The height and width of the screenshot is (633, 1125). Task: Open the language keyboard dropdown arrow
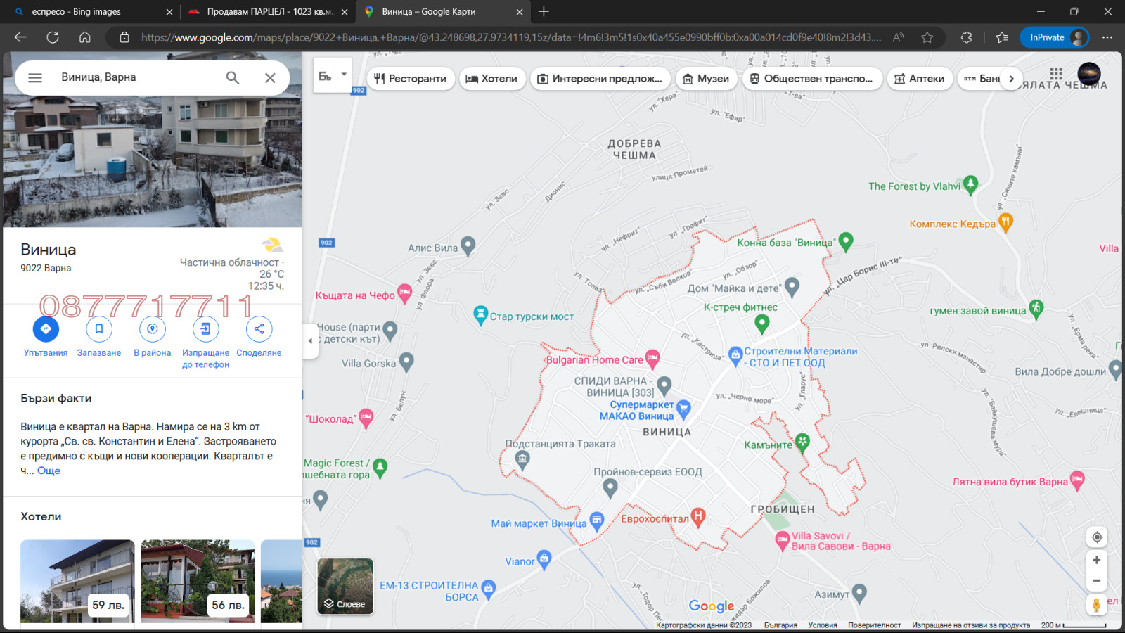coord(344,75)
